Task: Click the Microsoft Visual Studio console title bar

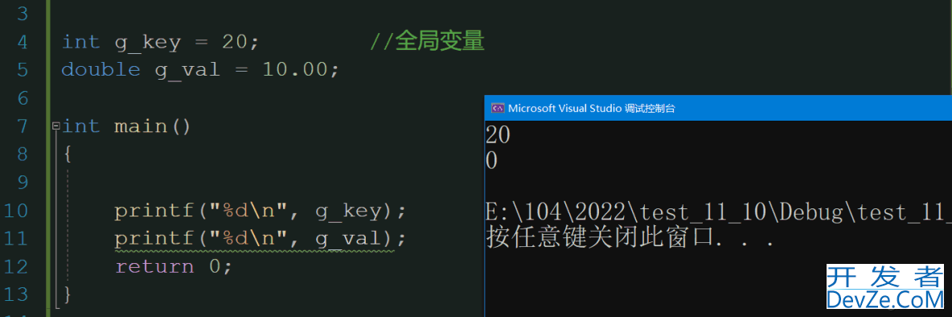Action: (x=718, y=108)
